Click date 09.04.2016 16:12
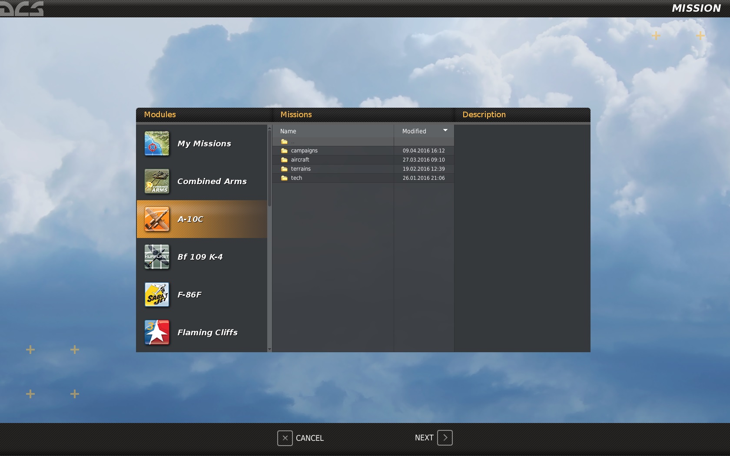Image resolution: width=730 pixels, height=456 pixels. point(424,151)
